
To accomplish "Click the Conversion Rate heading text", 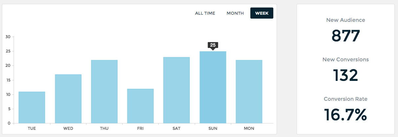I will pos(346,99).
